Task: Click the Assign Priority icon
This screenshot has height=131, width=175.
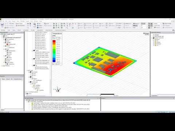Action: point(167,24)
